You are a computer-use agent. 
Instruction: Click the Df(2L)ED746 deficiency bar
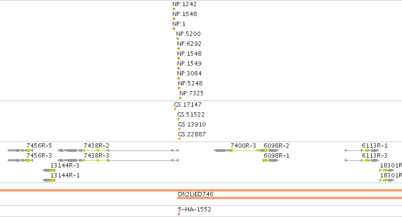(x=290, y=198)
